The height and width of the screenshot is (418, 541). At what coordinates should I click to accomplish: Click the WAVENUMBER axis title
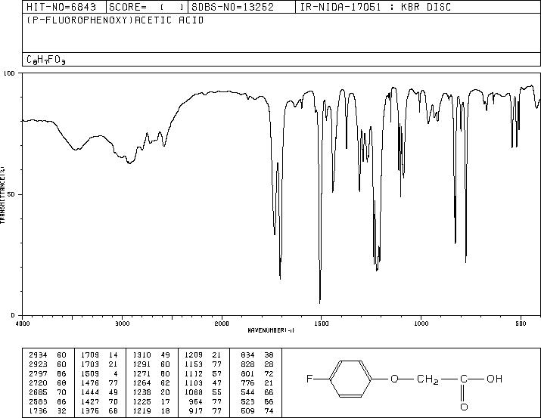click(x=271, y=330)
